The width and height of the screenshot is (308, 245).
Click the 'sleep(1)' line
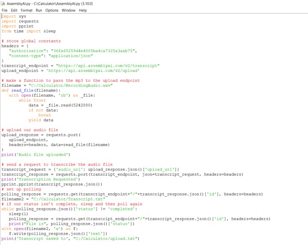click(18, 214)
